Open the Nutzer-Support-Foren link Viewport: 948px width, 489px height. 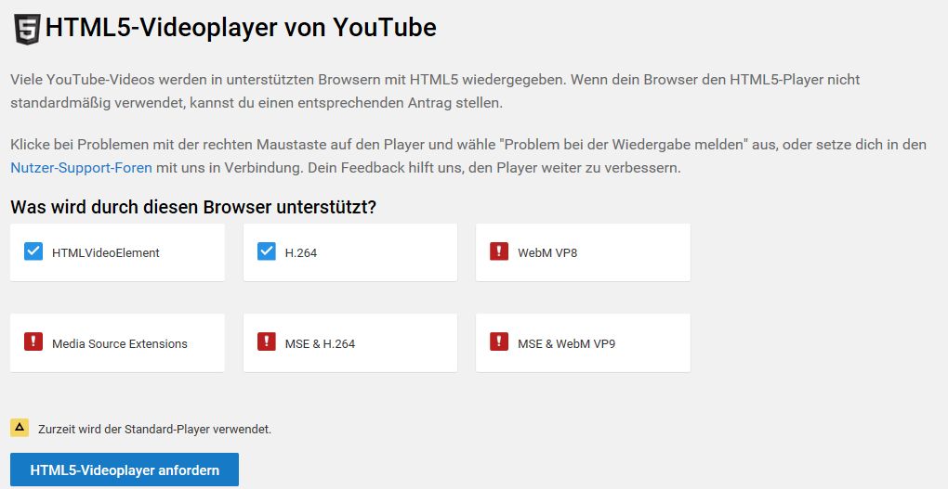[81, 168]
